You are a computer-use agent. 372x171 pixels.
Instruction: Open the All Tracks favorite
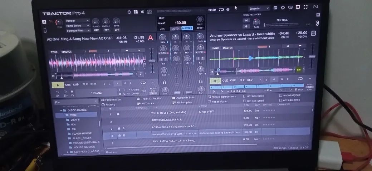point(146,103)
